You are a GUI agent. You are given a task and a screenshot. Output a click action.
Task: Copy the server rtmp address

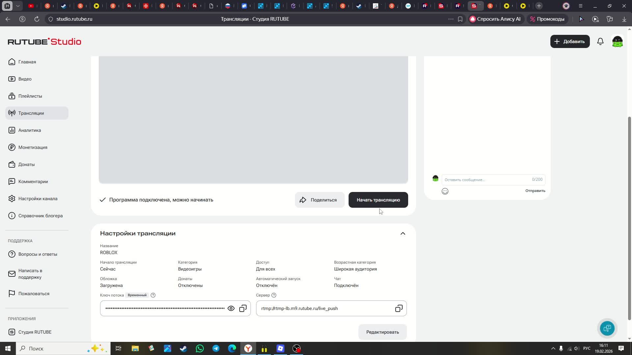click(x=399, y=308)
